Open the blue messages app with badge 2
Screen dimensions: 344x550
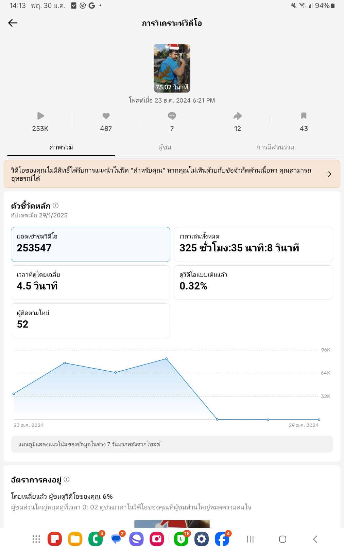[117, 539]
